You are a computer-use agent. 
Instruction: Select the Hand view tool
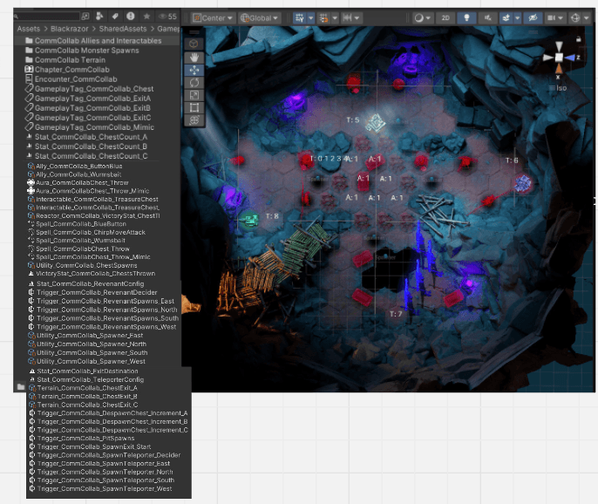click(194, 58)
